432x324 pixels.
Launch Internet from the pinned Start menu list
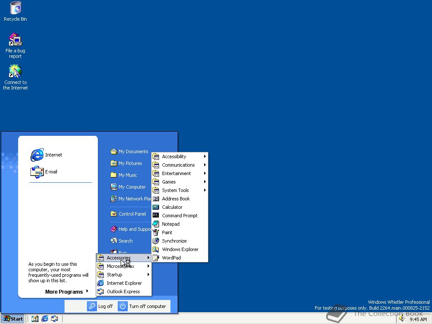pyautogui.click(x=46, y=155)
